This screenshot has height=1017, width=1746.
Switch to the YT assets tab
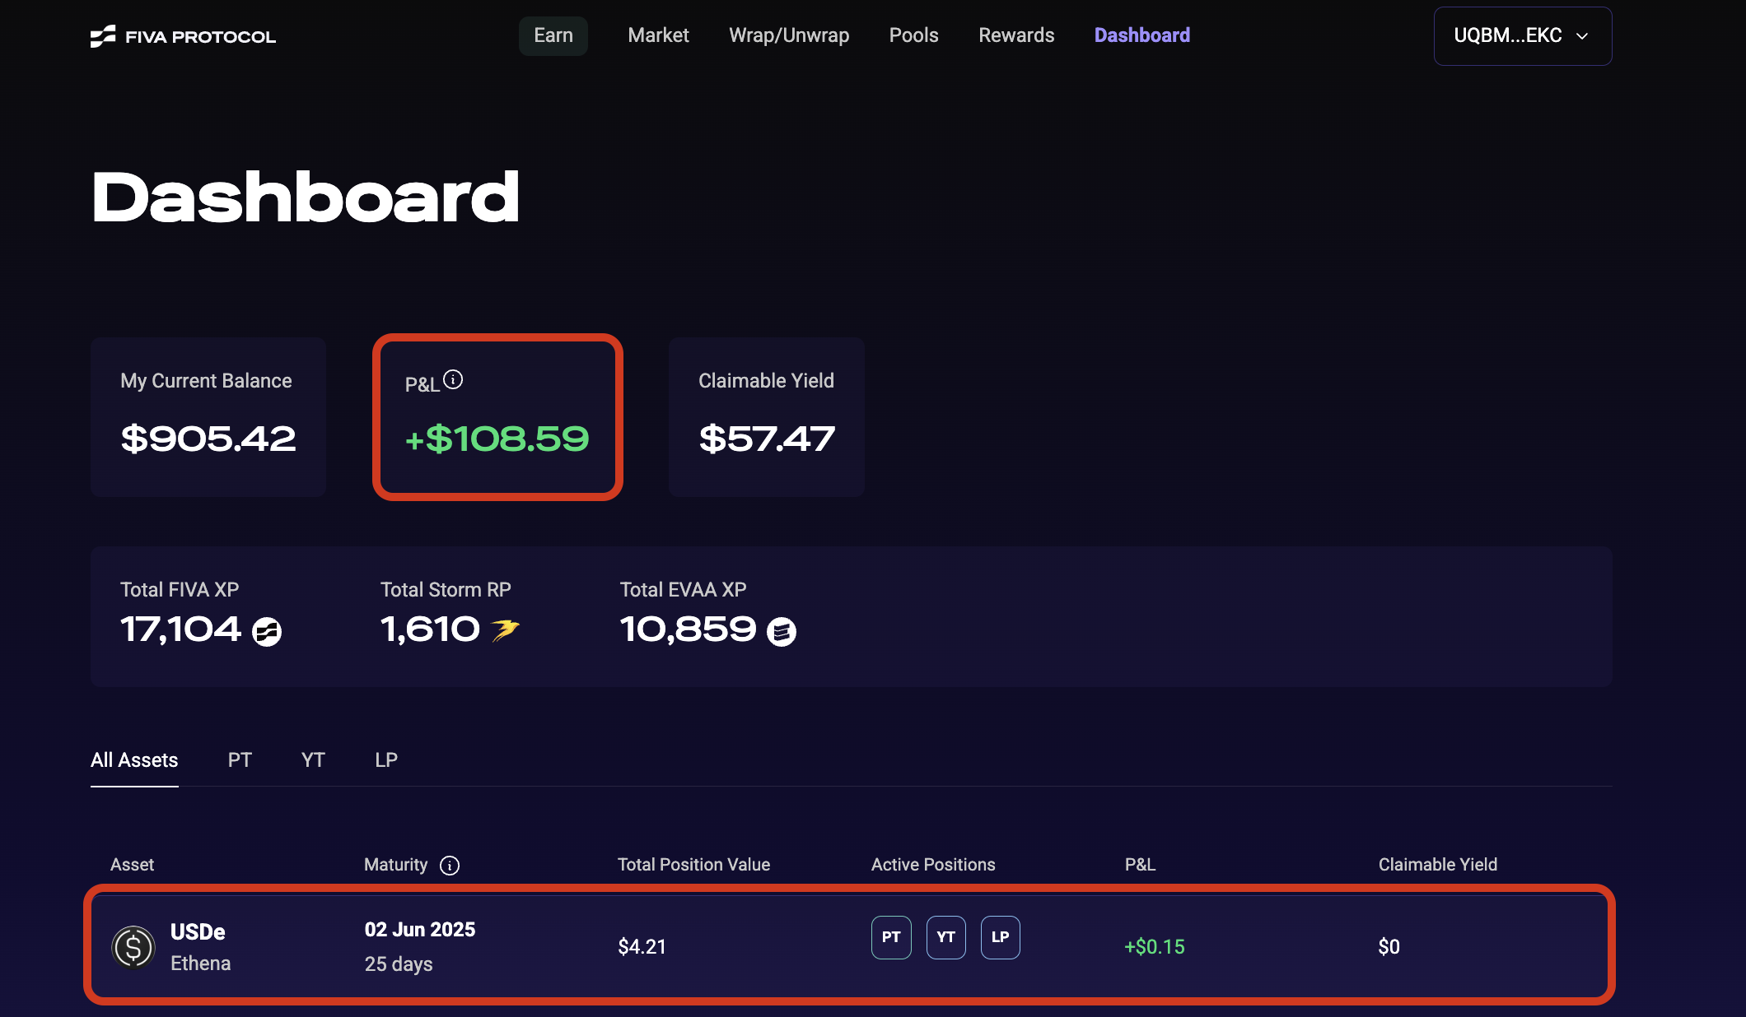pyautogui.click(x=313, y=759)
